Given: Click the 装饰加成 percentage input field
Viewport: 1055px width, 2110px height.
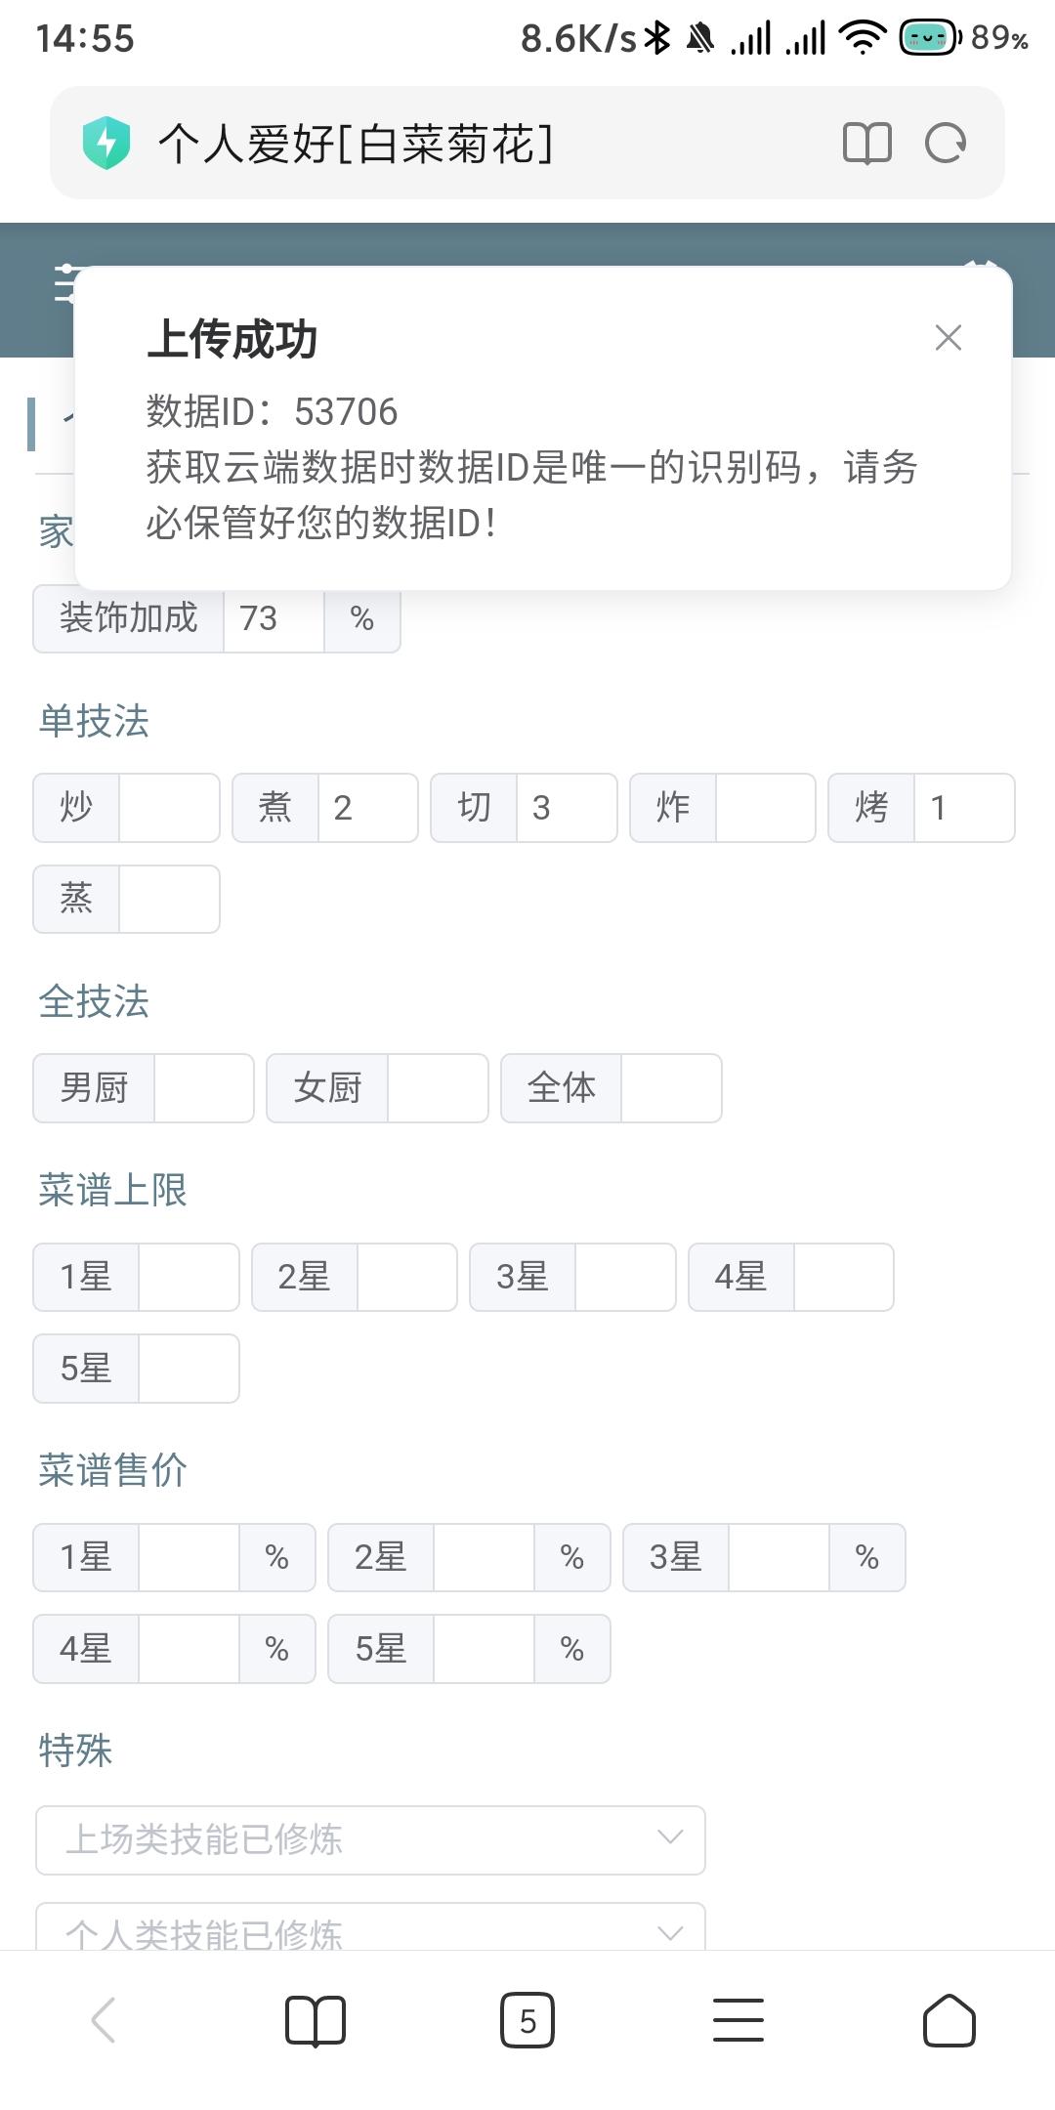Looking at the screenshot, I should click(274, 618).
